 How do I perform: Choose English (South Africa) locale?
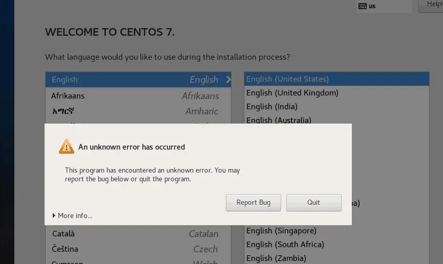pos(336,244)
